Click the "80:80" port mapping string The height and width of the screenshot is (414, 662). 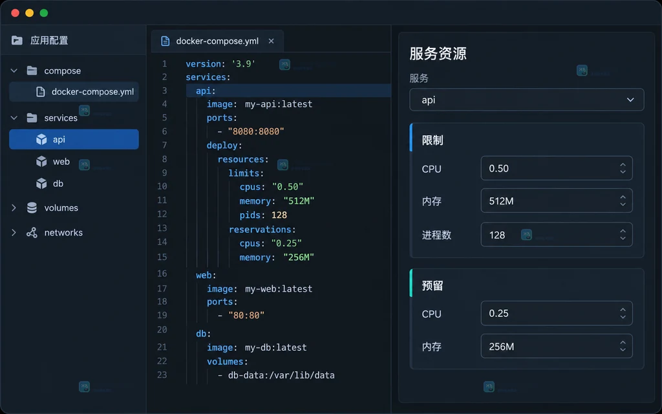(x=246, y=315)
